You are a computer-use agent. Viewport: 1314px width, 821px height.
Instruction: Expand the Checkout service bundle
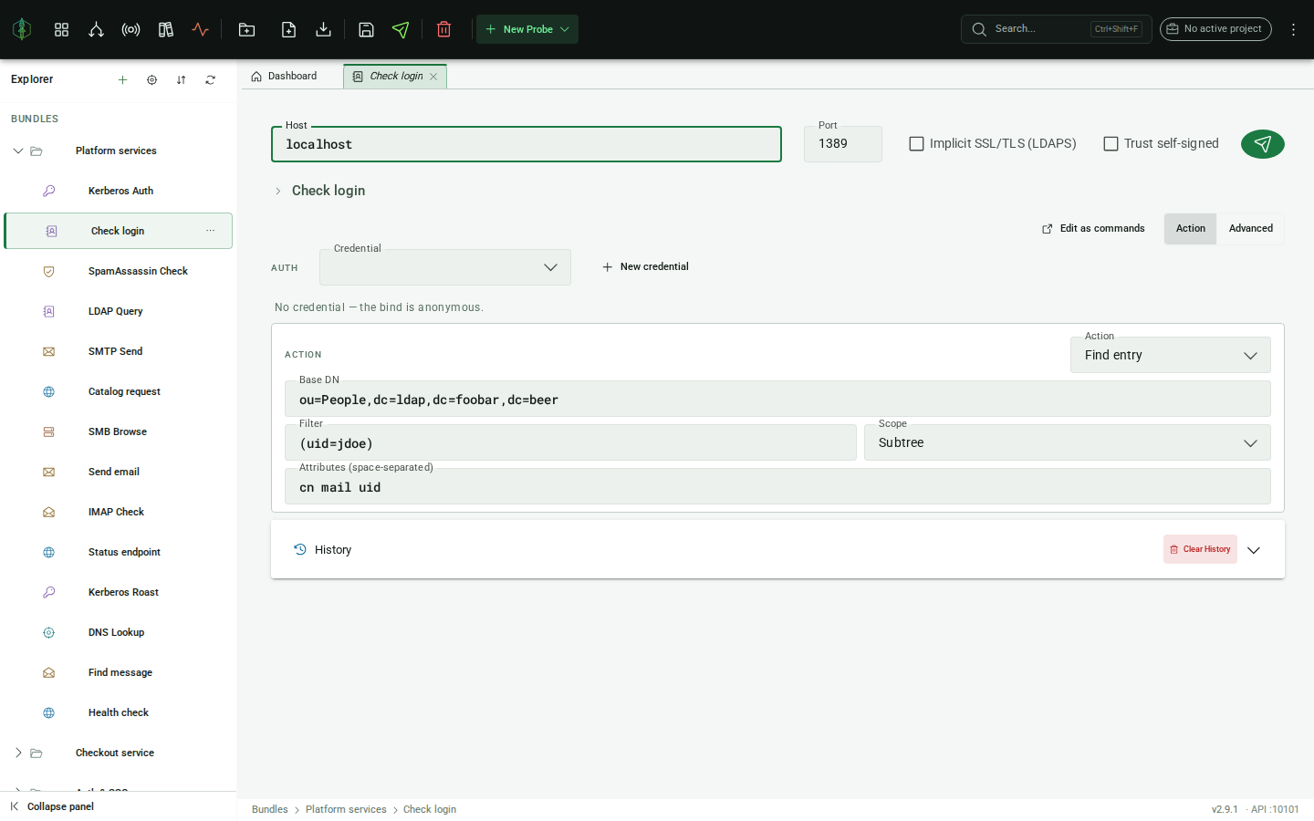point(18,753)
